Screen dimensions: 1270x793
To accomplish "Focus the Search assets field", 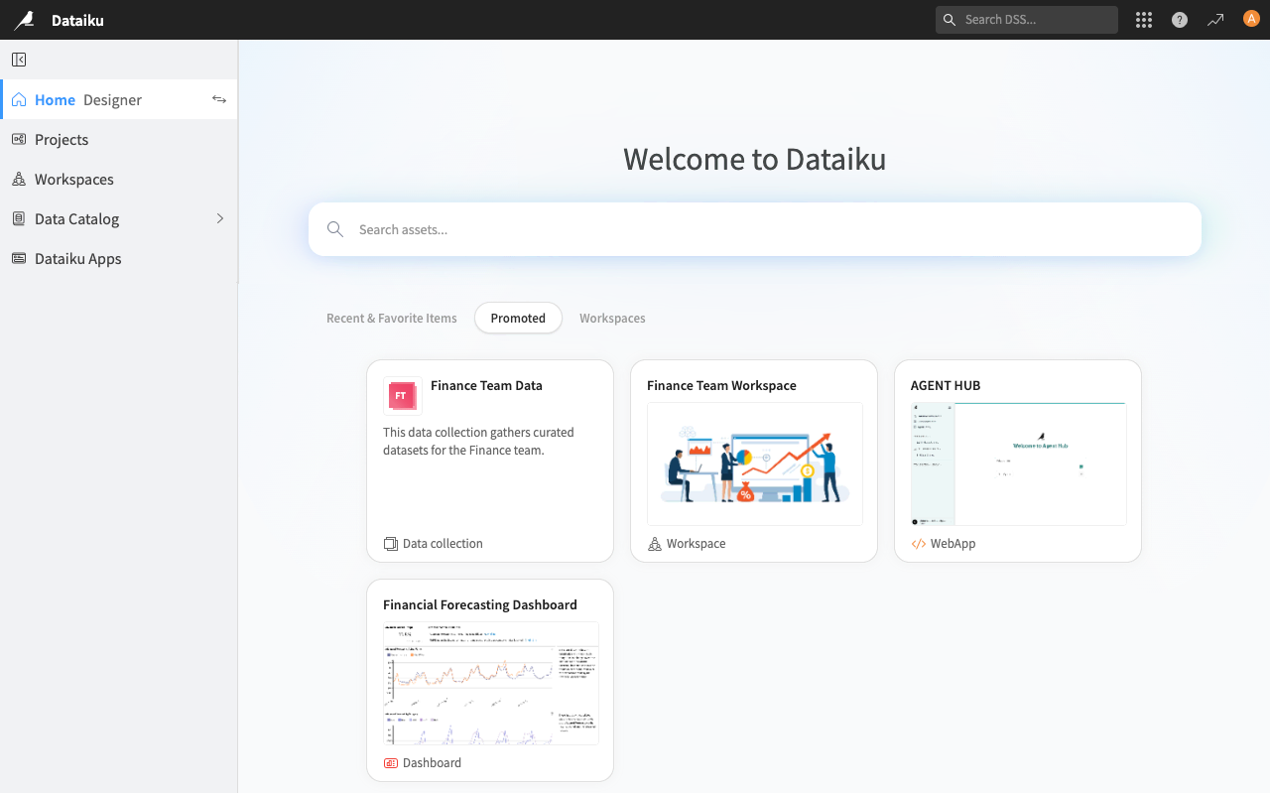I will pyautogui.click(x=755, y=229).
